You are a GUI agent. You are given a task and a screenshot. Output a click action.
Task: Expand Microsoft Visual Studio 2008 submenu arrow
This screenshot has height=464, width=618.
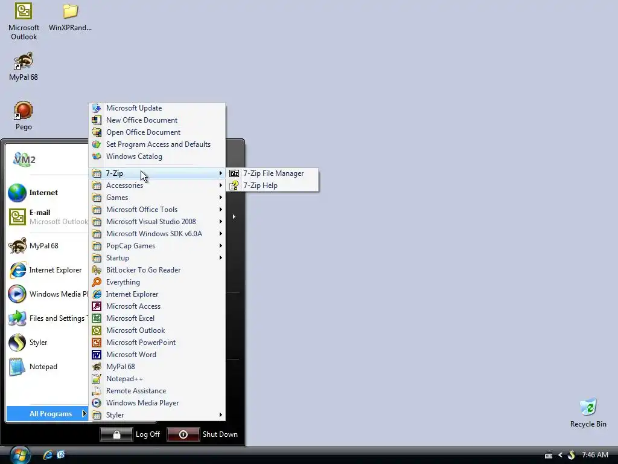221,222
